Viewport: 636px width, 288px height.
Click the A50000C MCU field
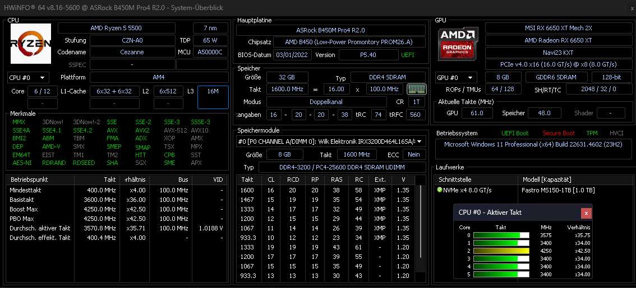pyautogui.click(x=210, y=52)
